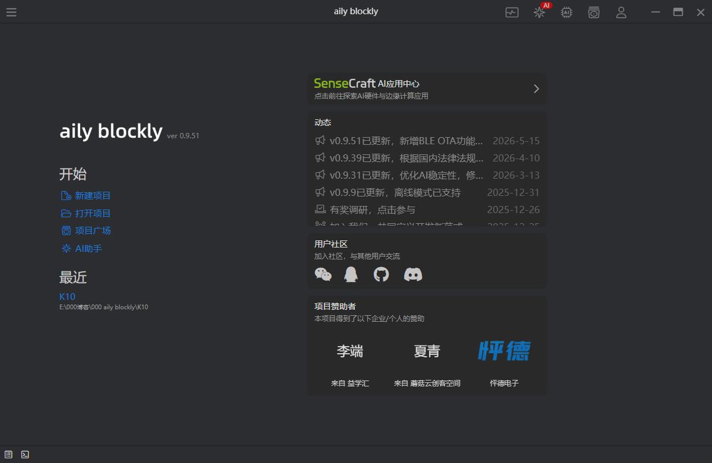
Task: Open v0.9.31 AI stability update news
Action: (x=427, y=176)
